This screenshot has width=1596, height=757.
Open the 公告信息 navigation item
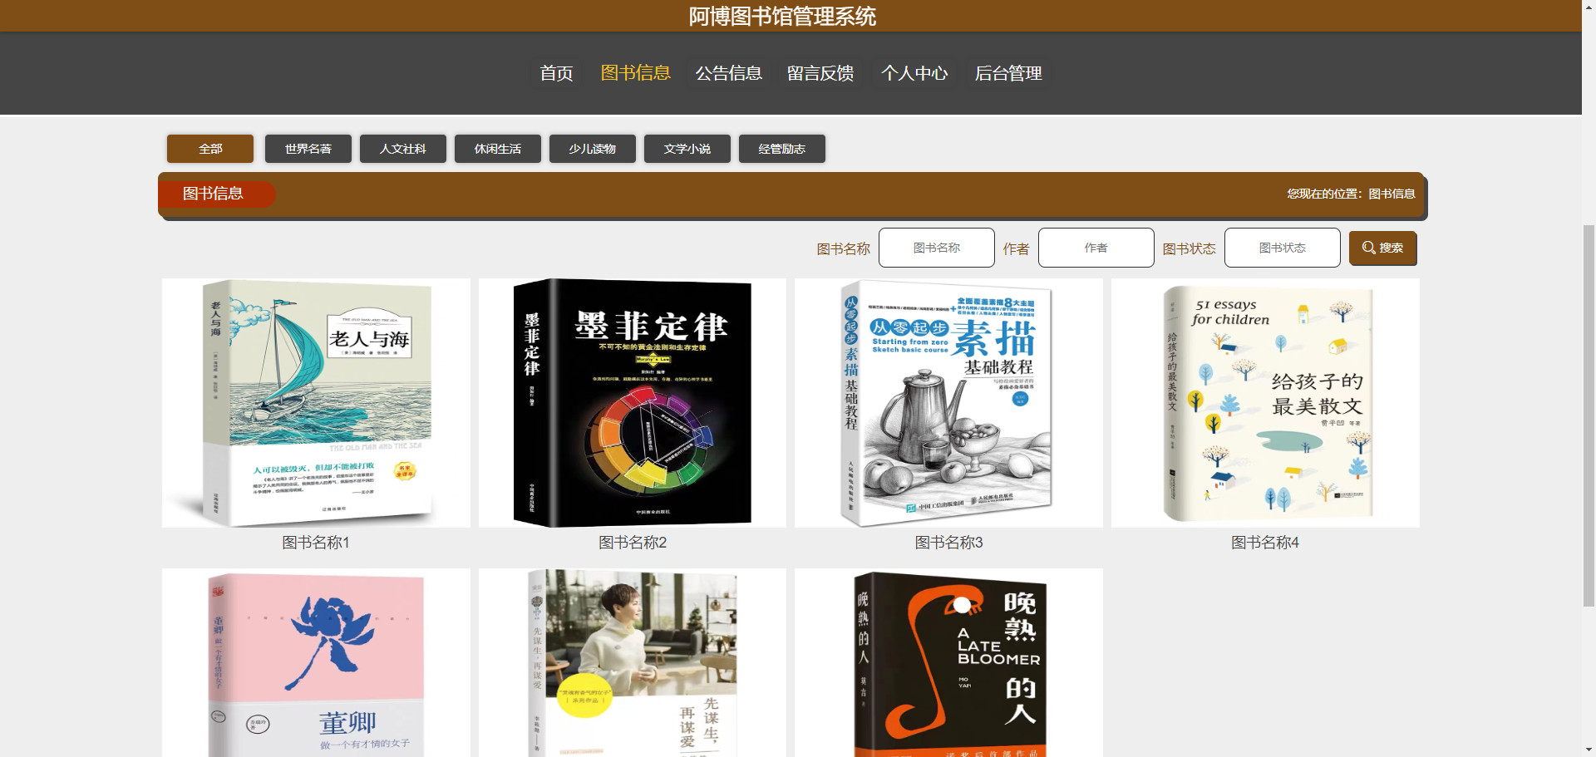coord(728,73)
